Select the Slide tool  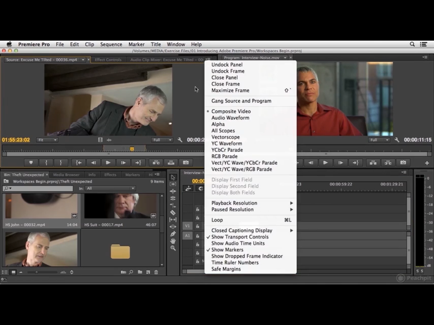(x=173, y=227)
